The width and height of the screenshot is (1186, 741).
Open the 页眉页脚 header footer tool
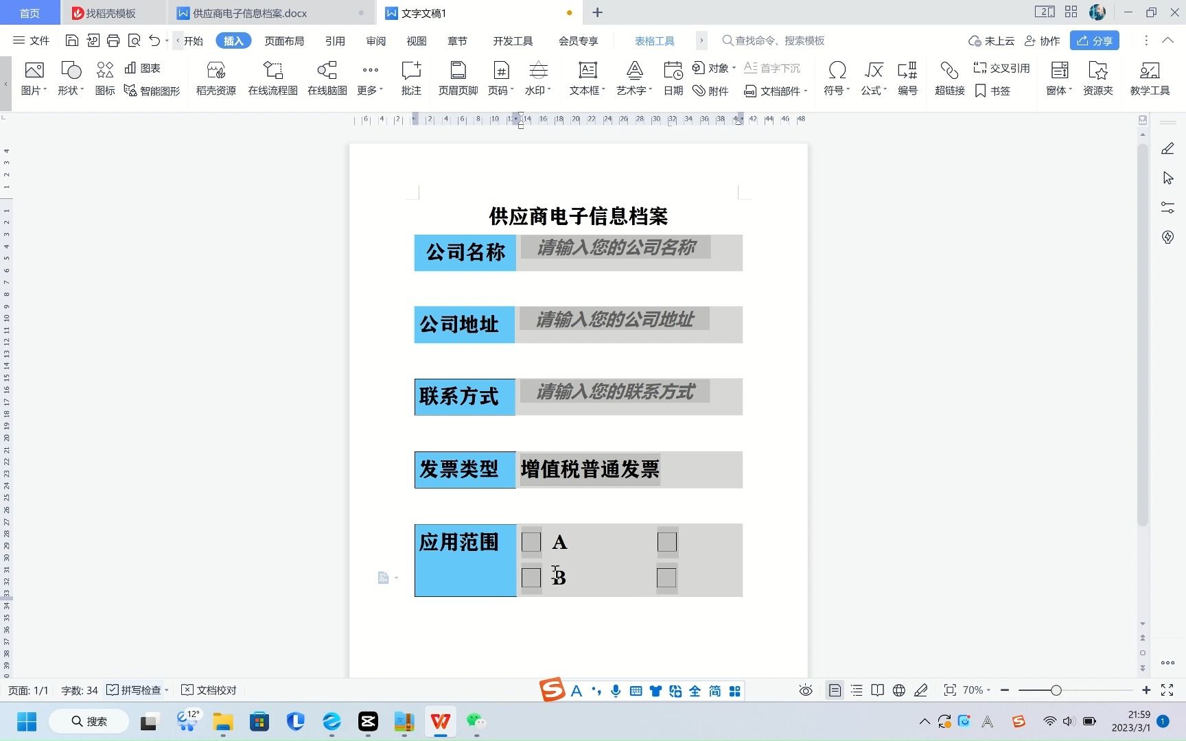pos(456,75)
